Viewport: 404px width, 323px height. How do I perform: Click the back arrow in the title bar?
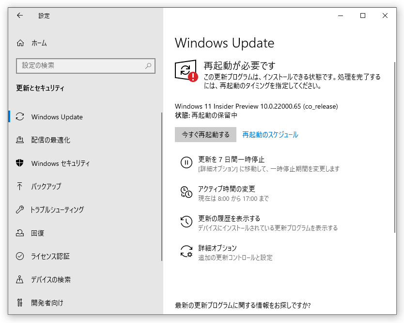20,16
